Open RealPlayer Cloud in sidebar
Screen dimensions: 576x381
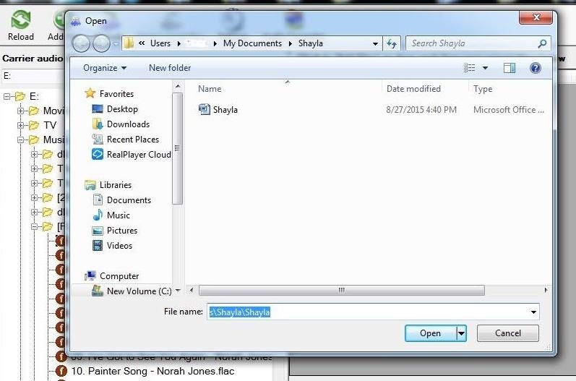(138, 155)
